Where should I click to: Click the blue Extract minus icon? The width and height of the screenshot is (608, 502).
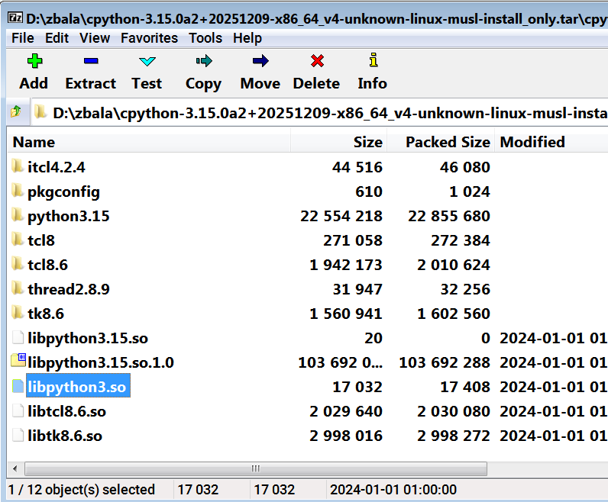90,62
